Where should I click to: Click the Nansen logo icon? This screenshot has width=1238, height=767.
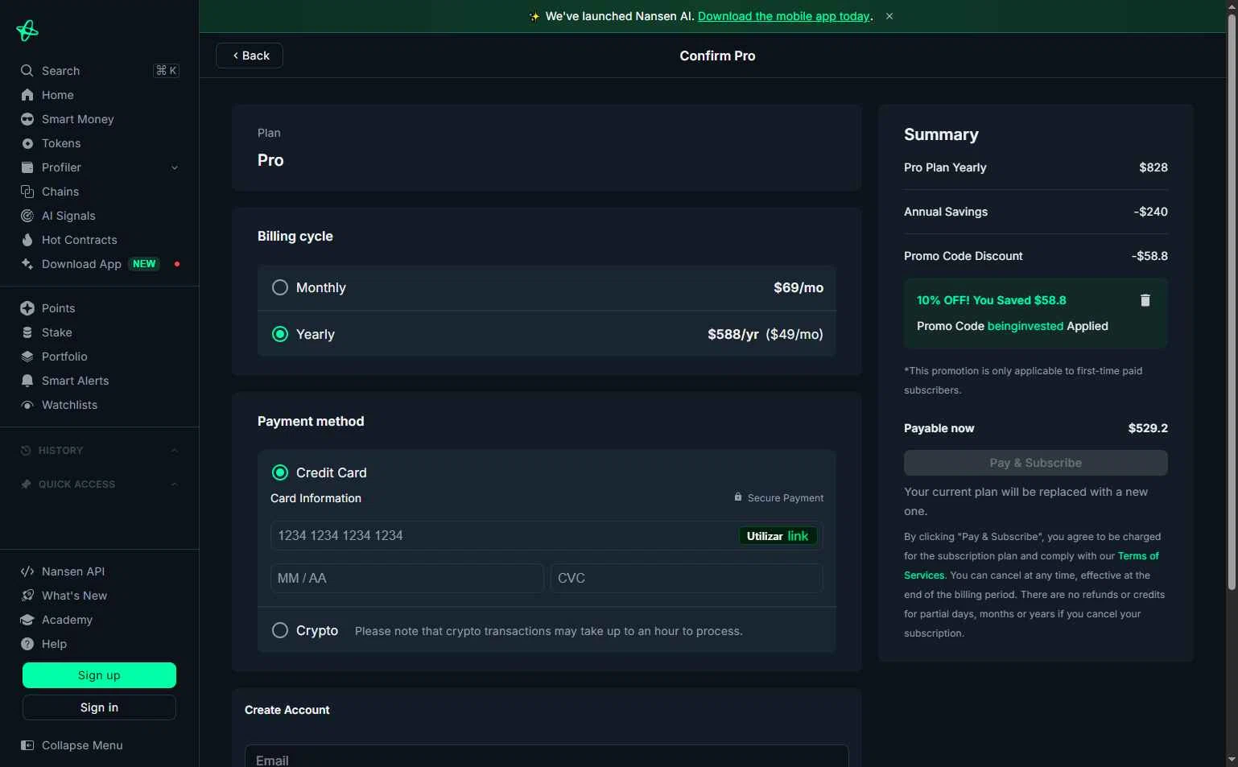point(27,31)
